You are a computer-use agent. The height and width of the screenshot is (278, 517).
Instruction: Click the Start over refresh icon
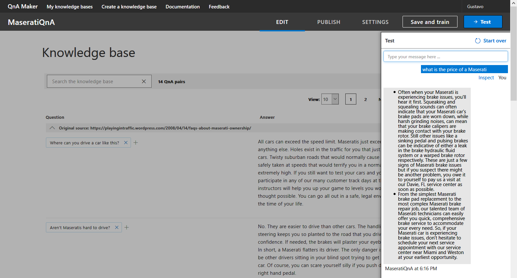(478, 41)
